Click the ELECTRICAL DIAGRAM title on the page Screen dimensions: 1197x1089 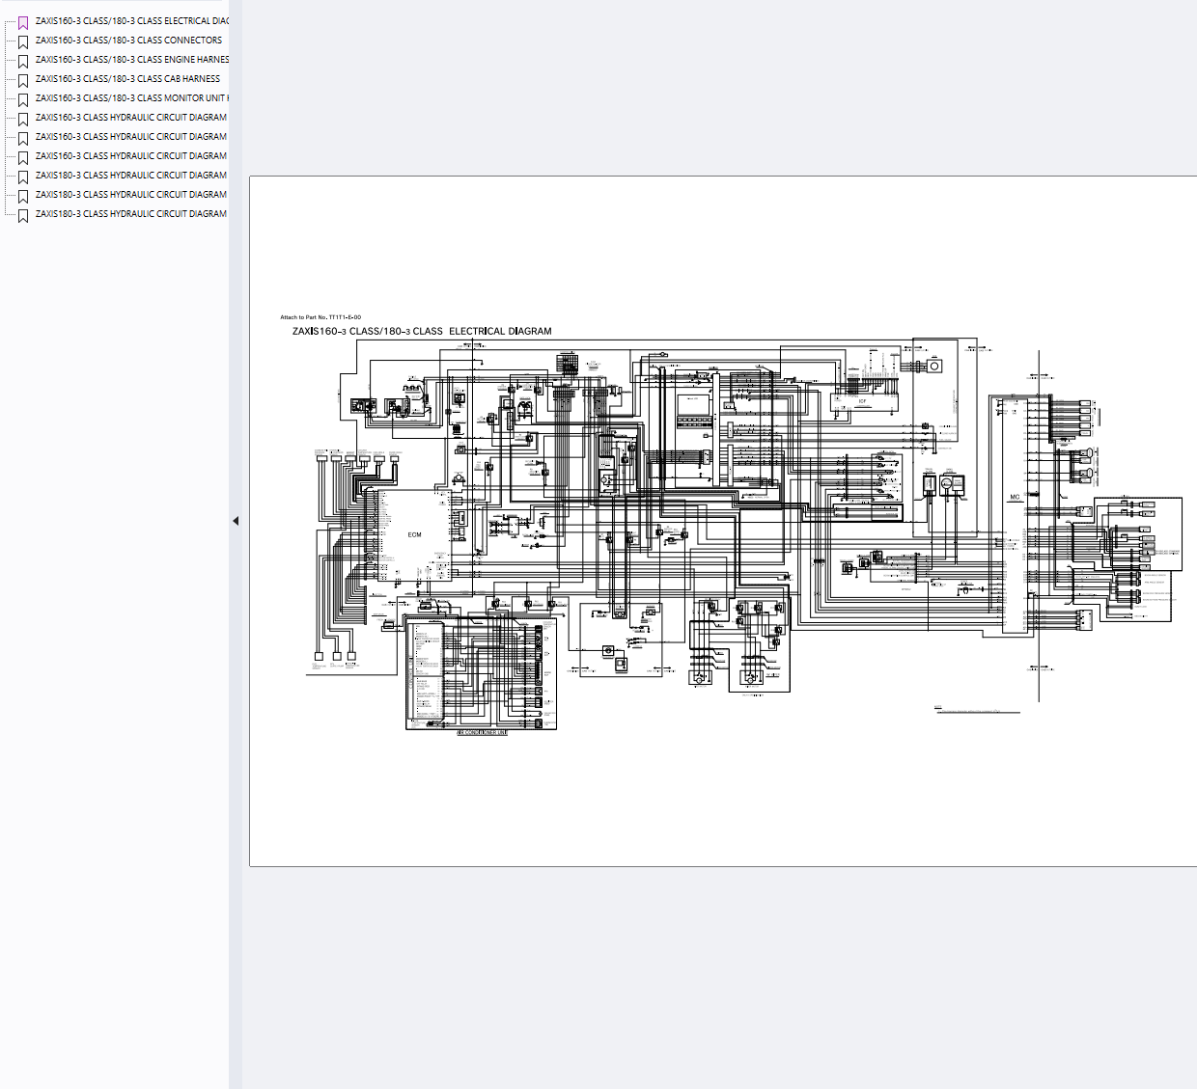pos(422,331)
